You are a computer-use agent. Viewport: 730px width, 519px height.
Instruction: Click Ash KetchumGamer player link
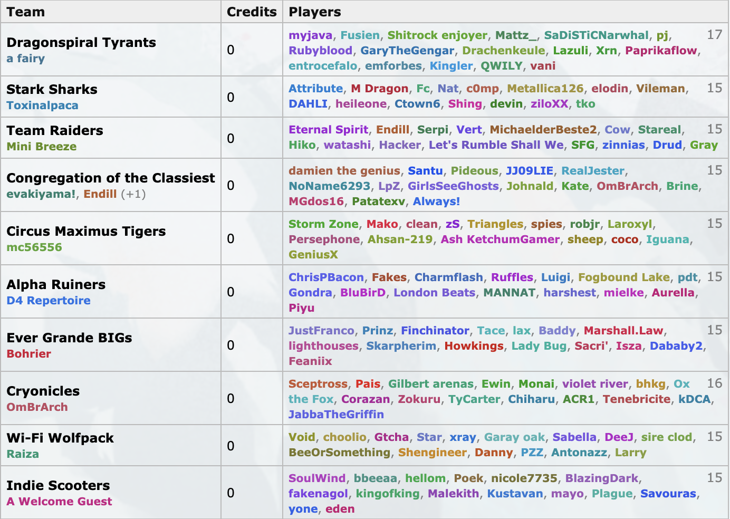[500, 239]
